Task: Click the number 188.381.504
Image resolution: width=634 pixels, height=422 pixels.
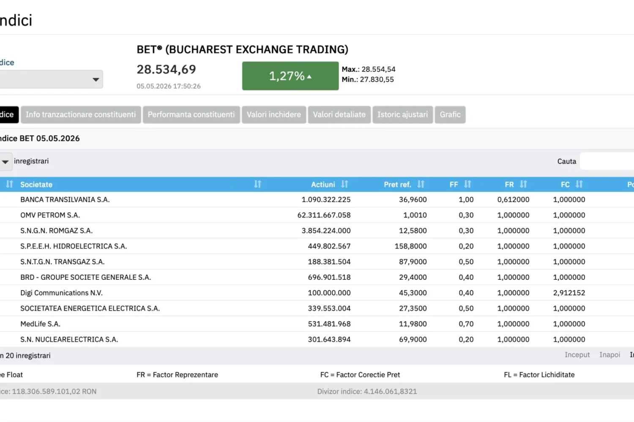Action: click(329, 262)
